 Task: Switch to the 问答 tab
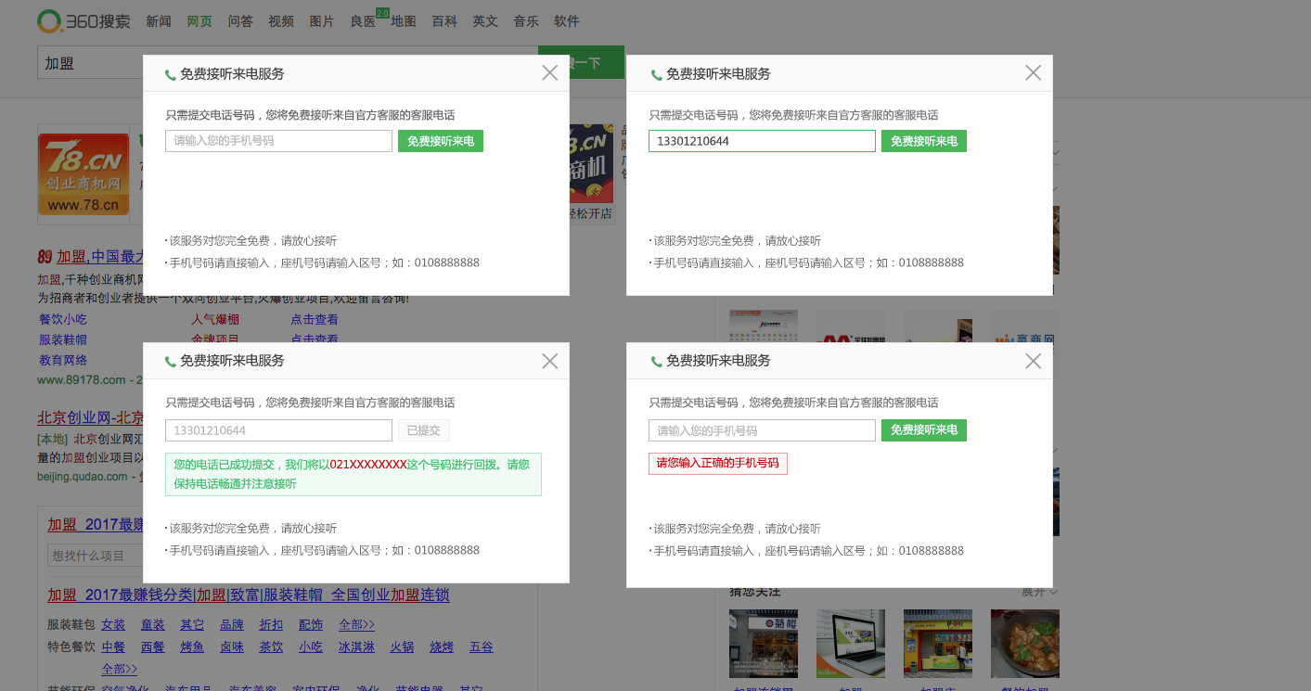[x=240, y=21]
